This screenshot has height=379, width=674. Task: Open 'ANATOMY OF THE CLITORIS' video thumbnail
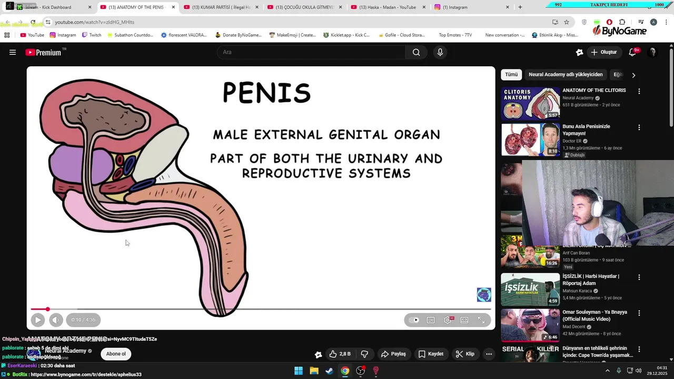pos(530,103)
